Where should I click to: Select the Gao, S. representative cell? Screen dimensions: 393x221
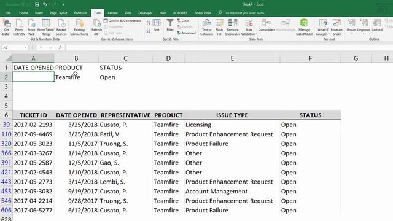[125, 163]
